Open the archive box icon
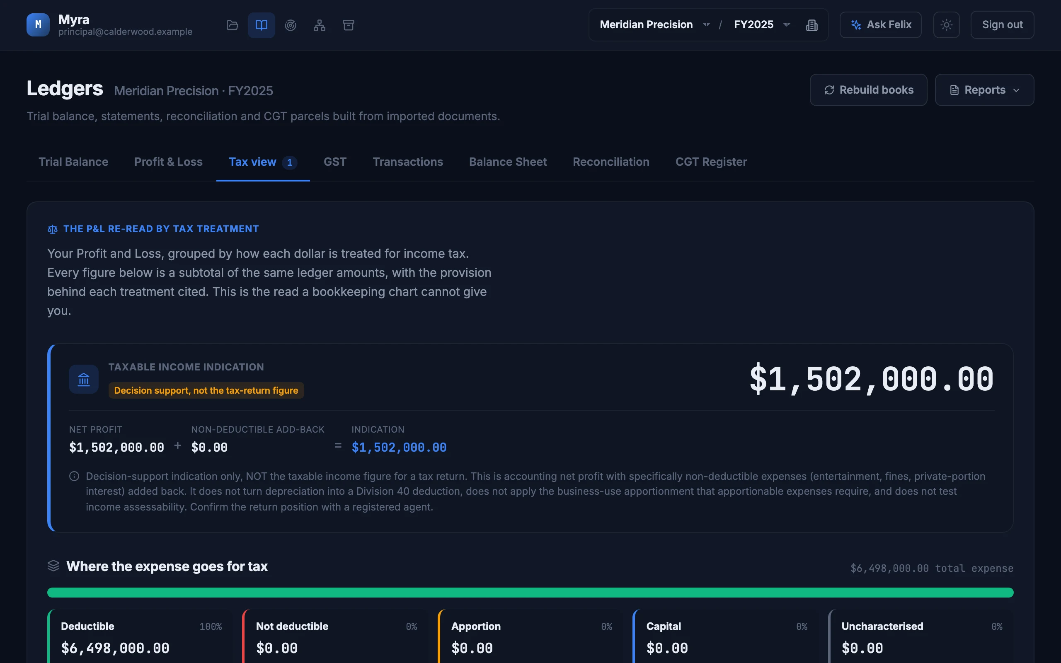1061x663 pixels. point(348,25)
